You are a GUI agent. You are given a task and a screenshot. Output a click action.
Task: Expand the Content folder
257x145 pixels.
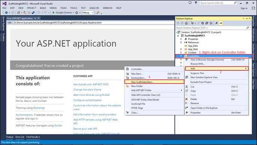(181, 52)
